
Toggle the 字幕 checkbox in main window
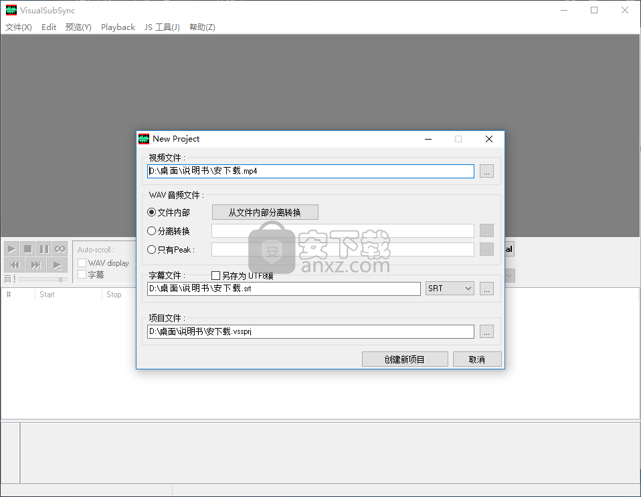coord(82,274)
